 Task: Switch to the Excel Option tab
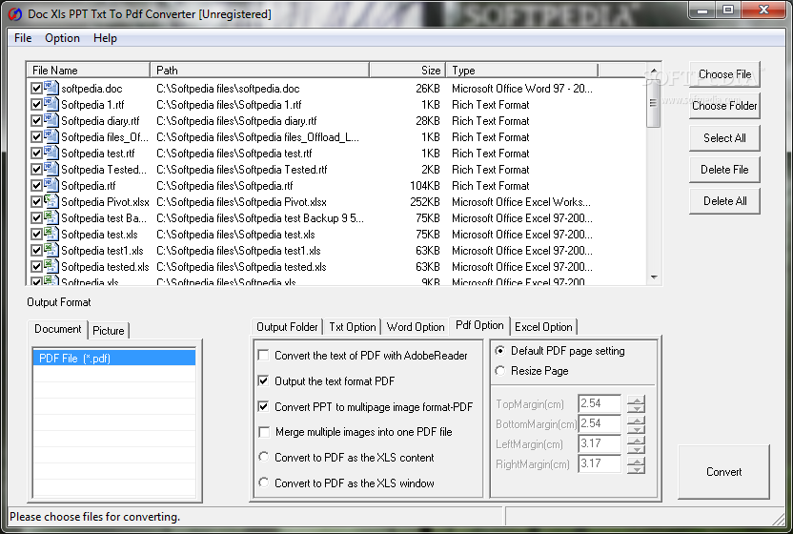543,327
